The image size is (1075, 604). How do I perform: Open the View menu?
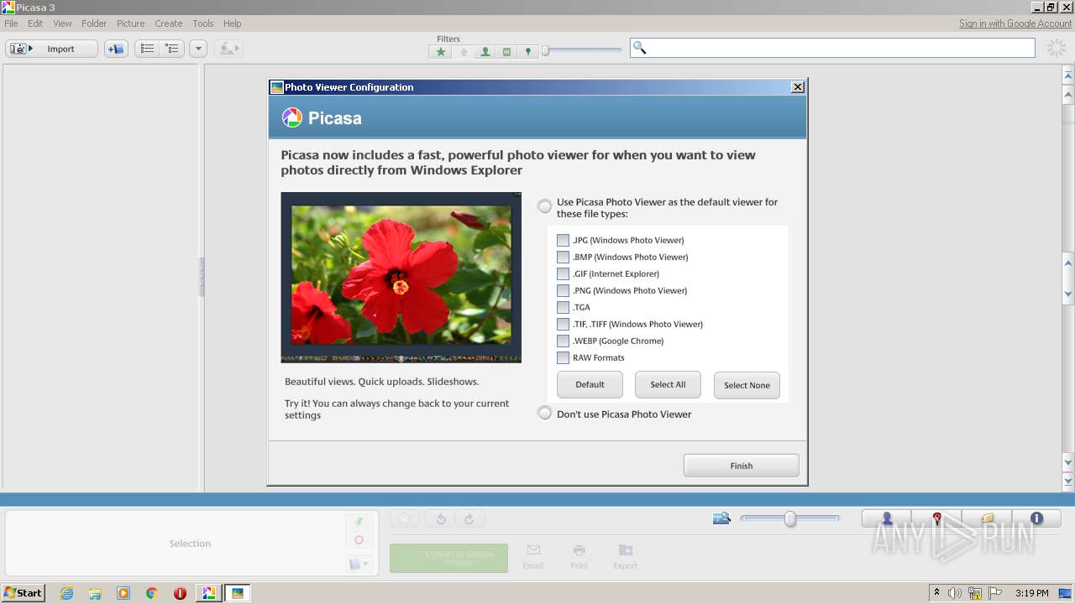(x=62, y=23)
